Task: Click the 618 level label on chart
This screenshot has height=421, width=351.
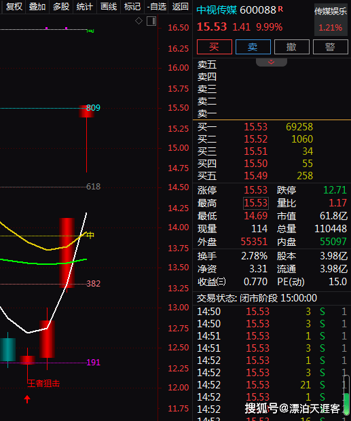Action: (x=93, y=186)
